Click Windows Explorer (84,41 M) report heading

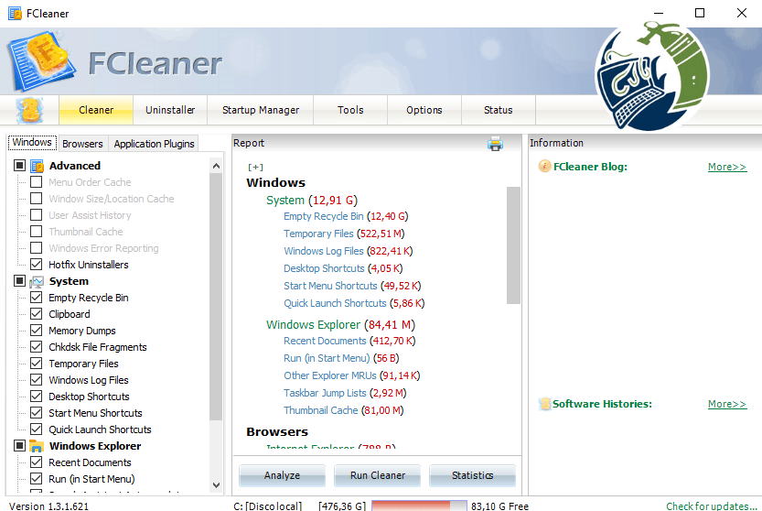click(340, 324)
